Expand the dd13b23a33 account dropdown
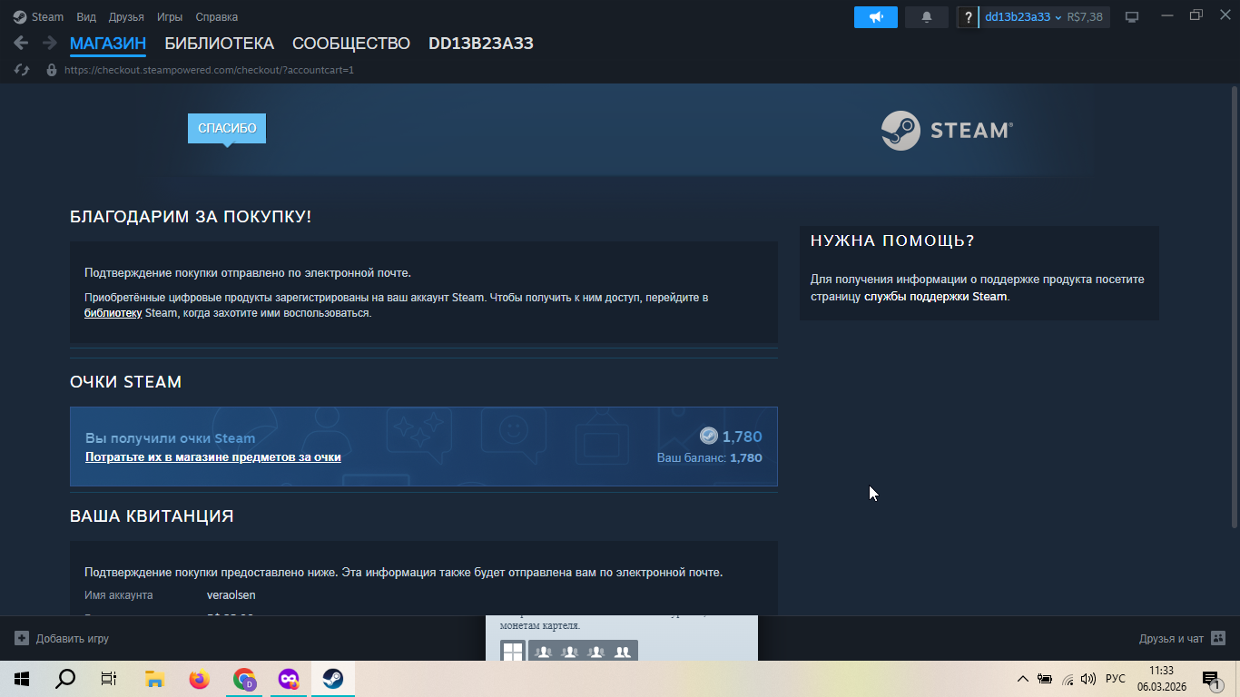Image resolution: width=1240 pixels, height=697 pixels. coord(1023,17)
